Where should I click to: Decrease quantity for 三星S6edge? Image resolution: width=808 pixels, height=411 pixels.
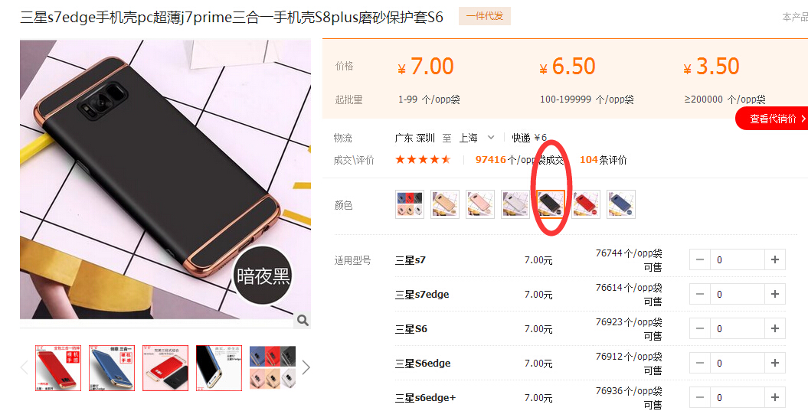[x=700, y=363]
